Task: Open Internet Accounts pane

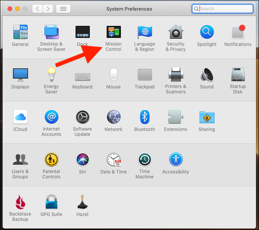Action: 51,117
